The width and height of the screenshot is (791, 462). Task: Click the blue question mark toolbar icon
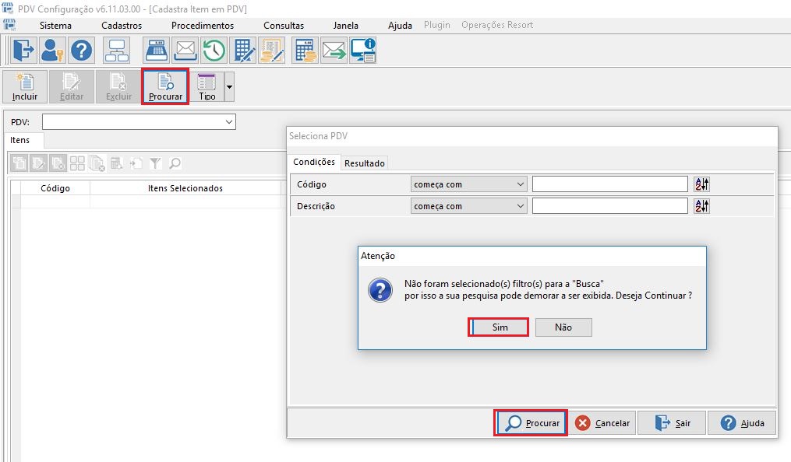(x=81, y=51)
